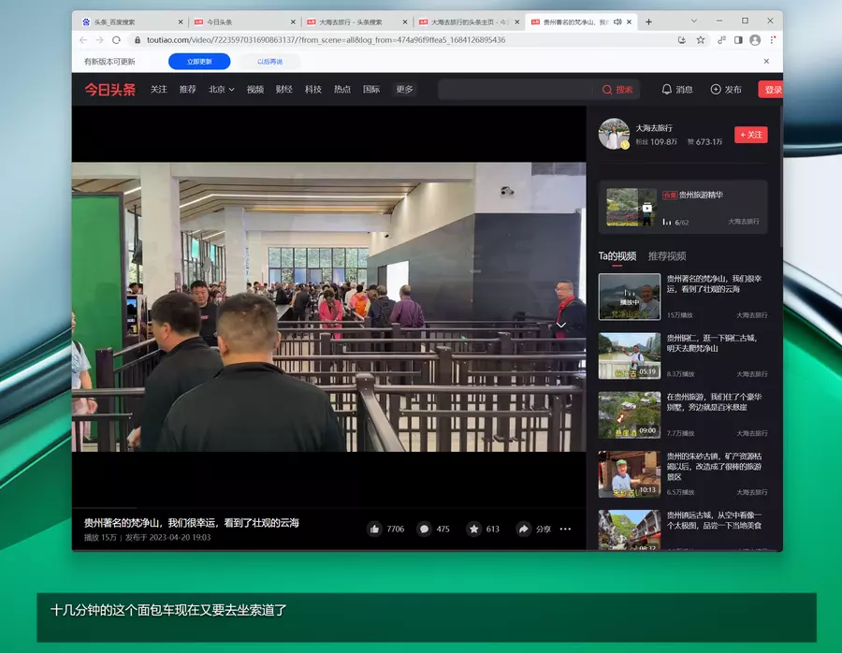This screenshot has width=842, height=653.
Task: Click the browser forward arrow
Action: click(100, 39)
